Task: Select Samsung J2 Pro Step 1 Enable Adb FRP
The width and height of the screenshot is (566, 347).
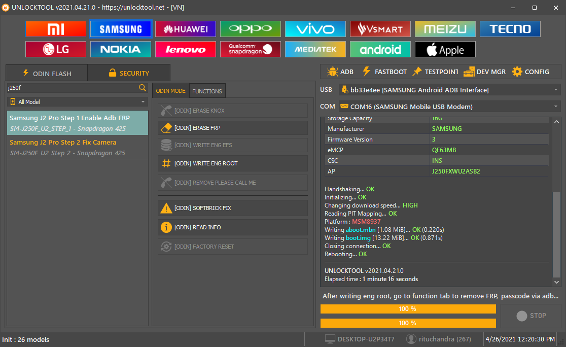Action: click(78, 123)
